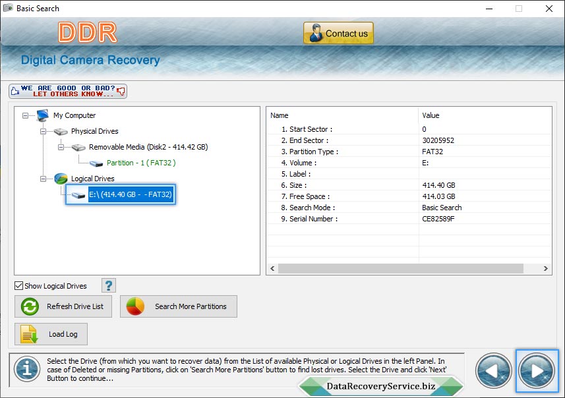Select Removable Media (Disk2 - 414.42 GB)
The image size is (565, 398).
(148, 147)
